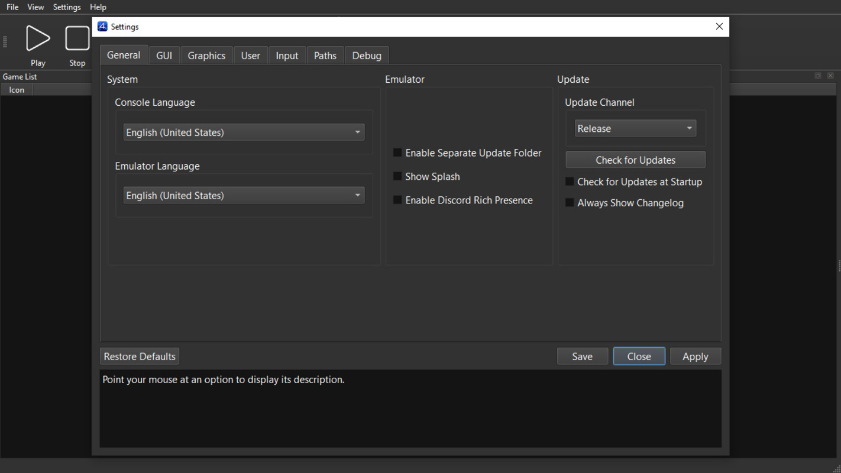Image resolution: width=841 pixels, height=473 pixels.
Task: Click the Restore Defaults button
Action: point(140,356)
